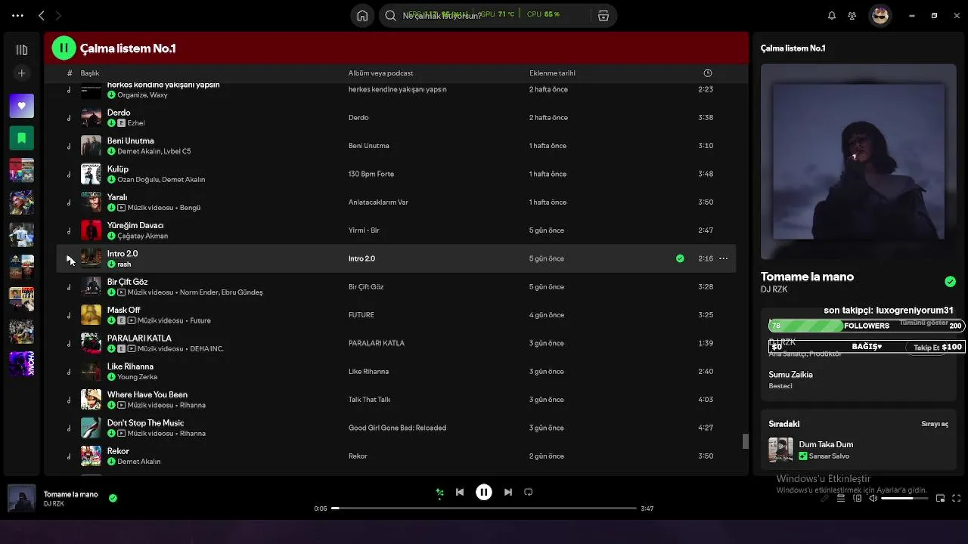Select Dum Taka Dum next in queue

(x=826, y=445)
